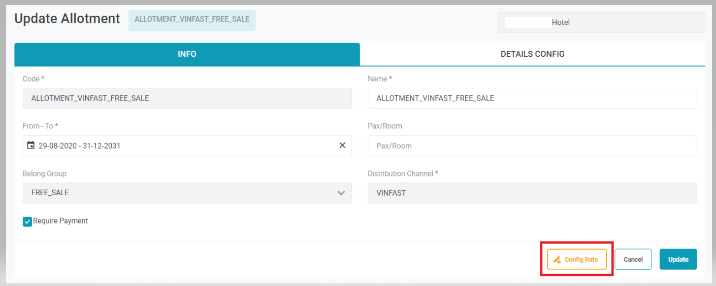Screen dimensions: 716x286
Task: Click the disabled Code field
Action: point(187,98)
